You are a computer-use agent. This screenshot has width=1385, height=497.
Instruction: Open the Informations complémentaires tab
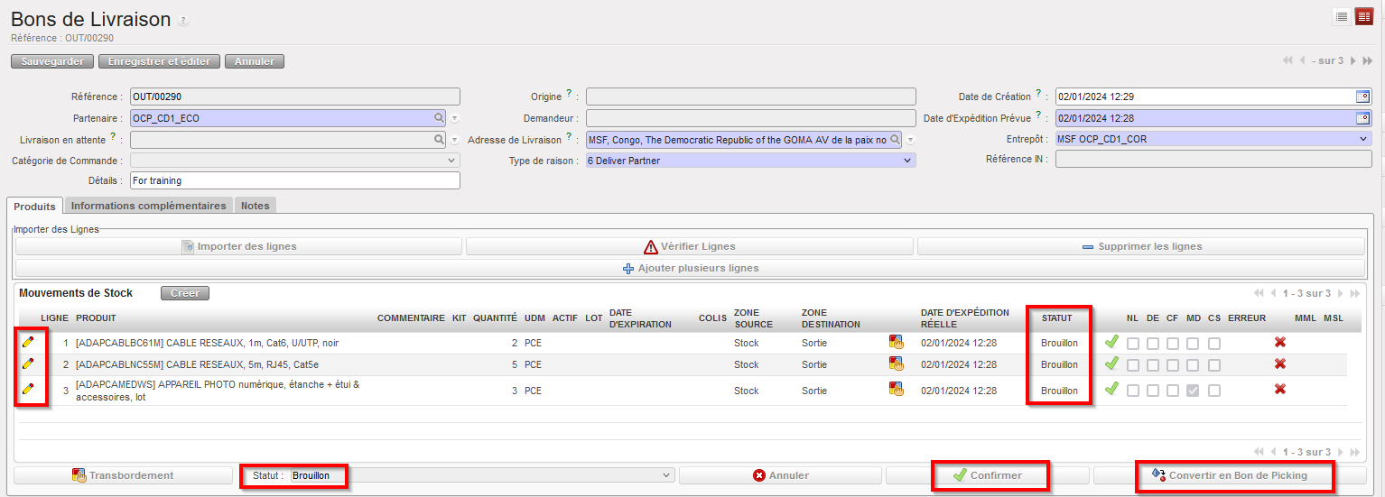click(x=148, y=206)
